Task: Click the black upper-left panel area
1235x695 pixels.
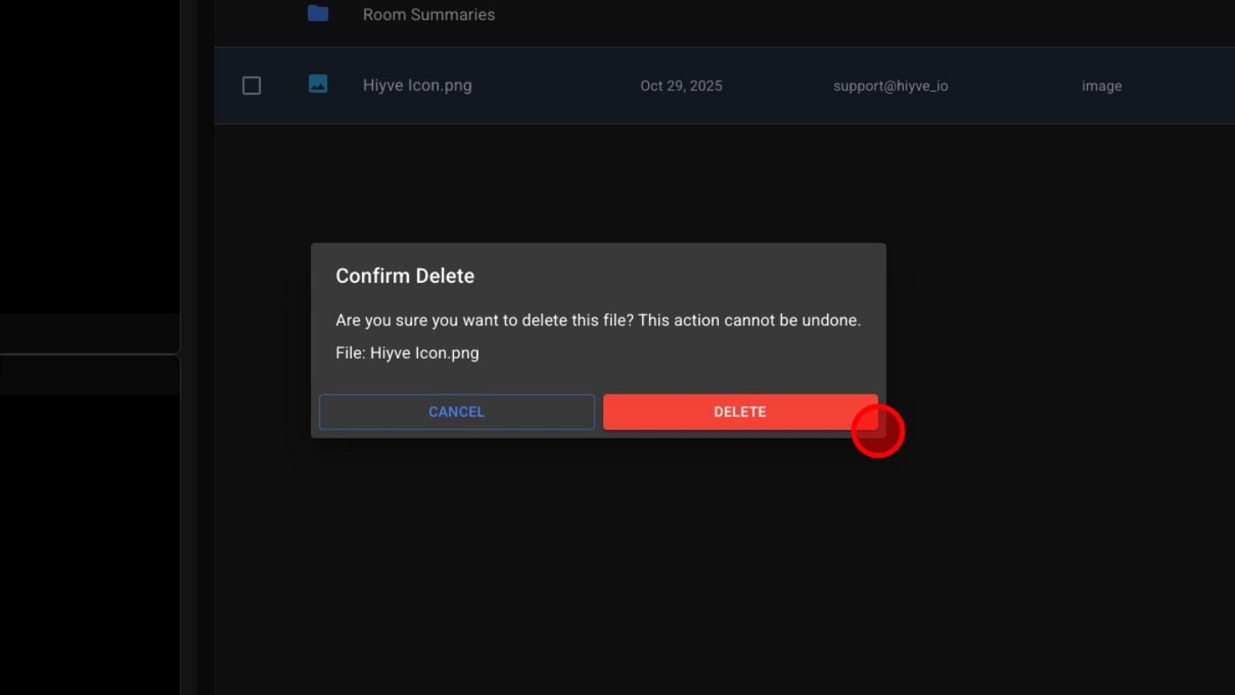Action: click(89, 153)
